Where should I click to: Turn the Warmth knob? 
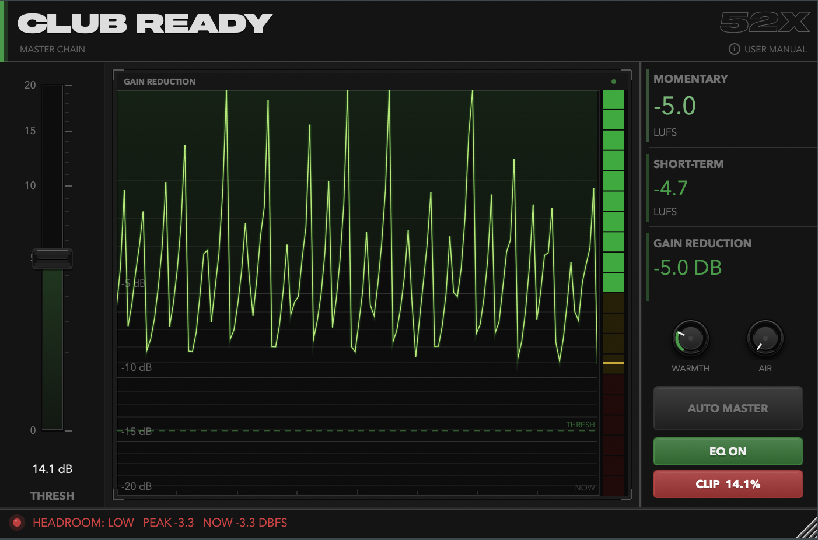coord(691,338)
